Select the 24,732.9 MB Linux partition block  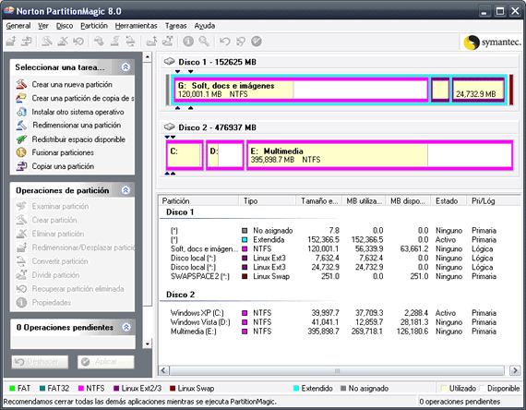(x=478, y=90)
